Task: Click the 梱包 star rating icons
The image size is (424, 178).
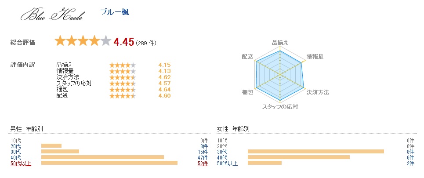Action: pyautogui.click(x=122, y=90)
